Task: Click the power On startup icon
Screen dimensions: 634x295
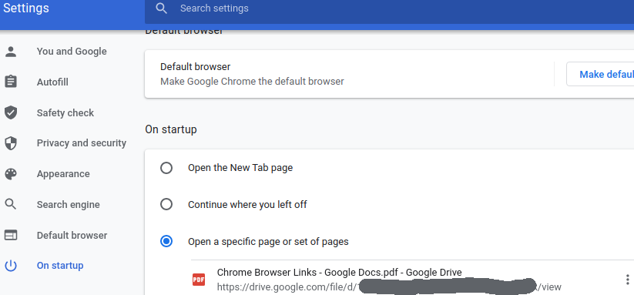Action: coord(11,266)
